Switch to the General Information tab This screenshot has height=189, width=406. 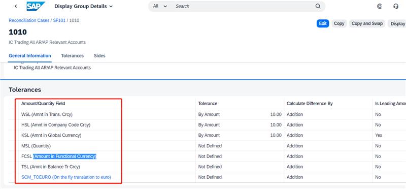click(x=30, y=56)
